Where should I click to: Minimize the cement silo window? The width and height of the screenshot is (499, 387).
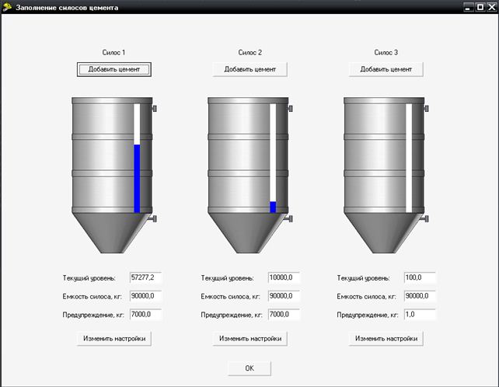(468, 7)
